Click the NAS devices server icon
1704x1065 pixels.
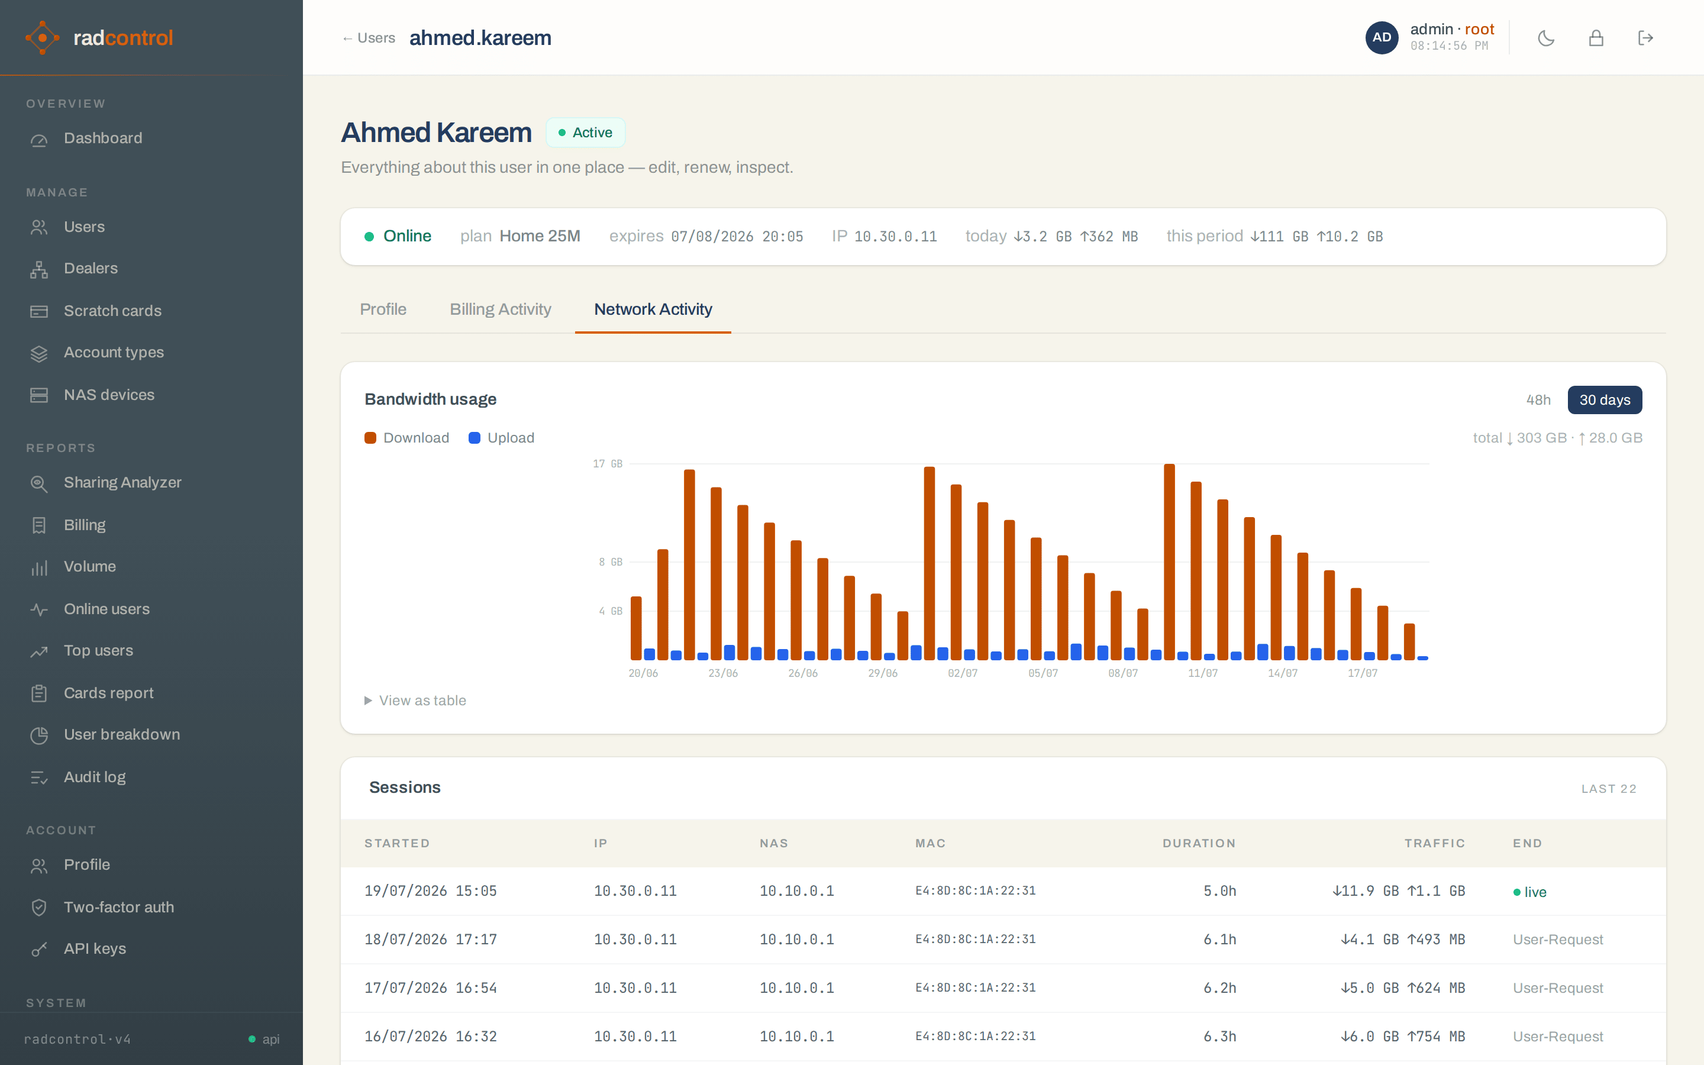pos(40,395)
